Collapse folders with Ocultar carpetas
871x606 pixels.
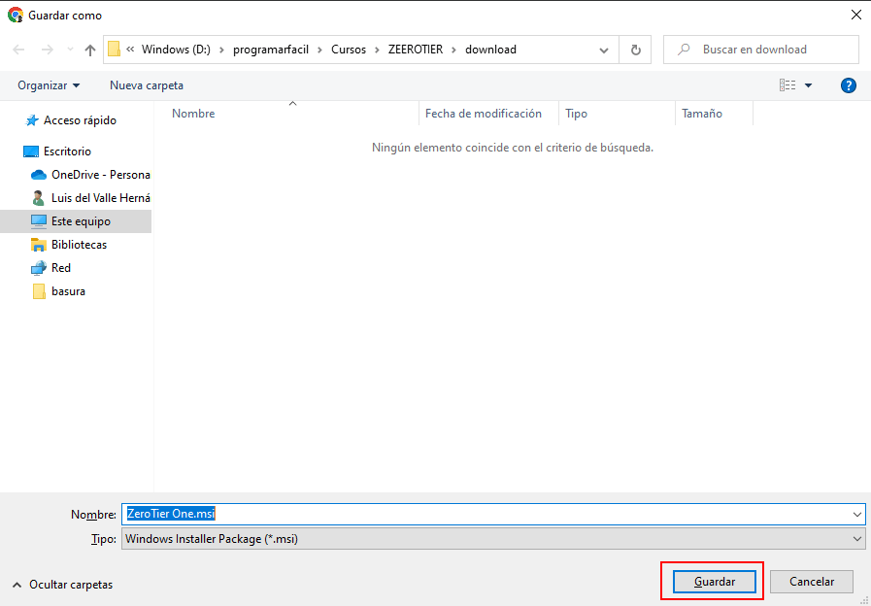(x=62, y=585)
